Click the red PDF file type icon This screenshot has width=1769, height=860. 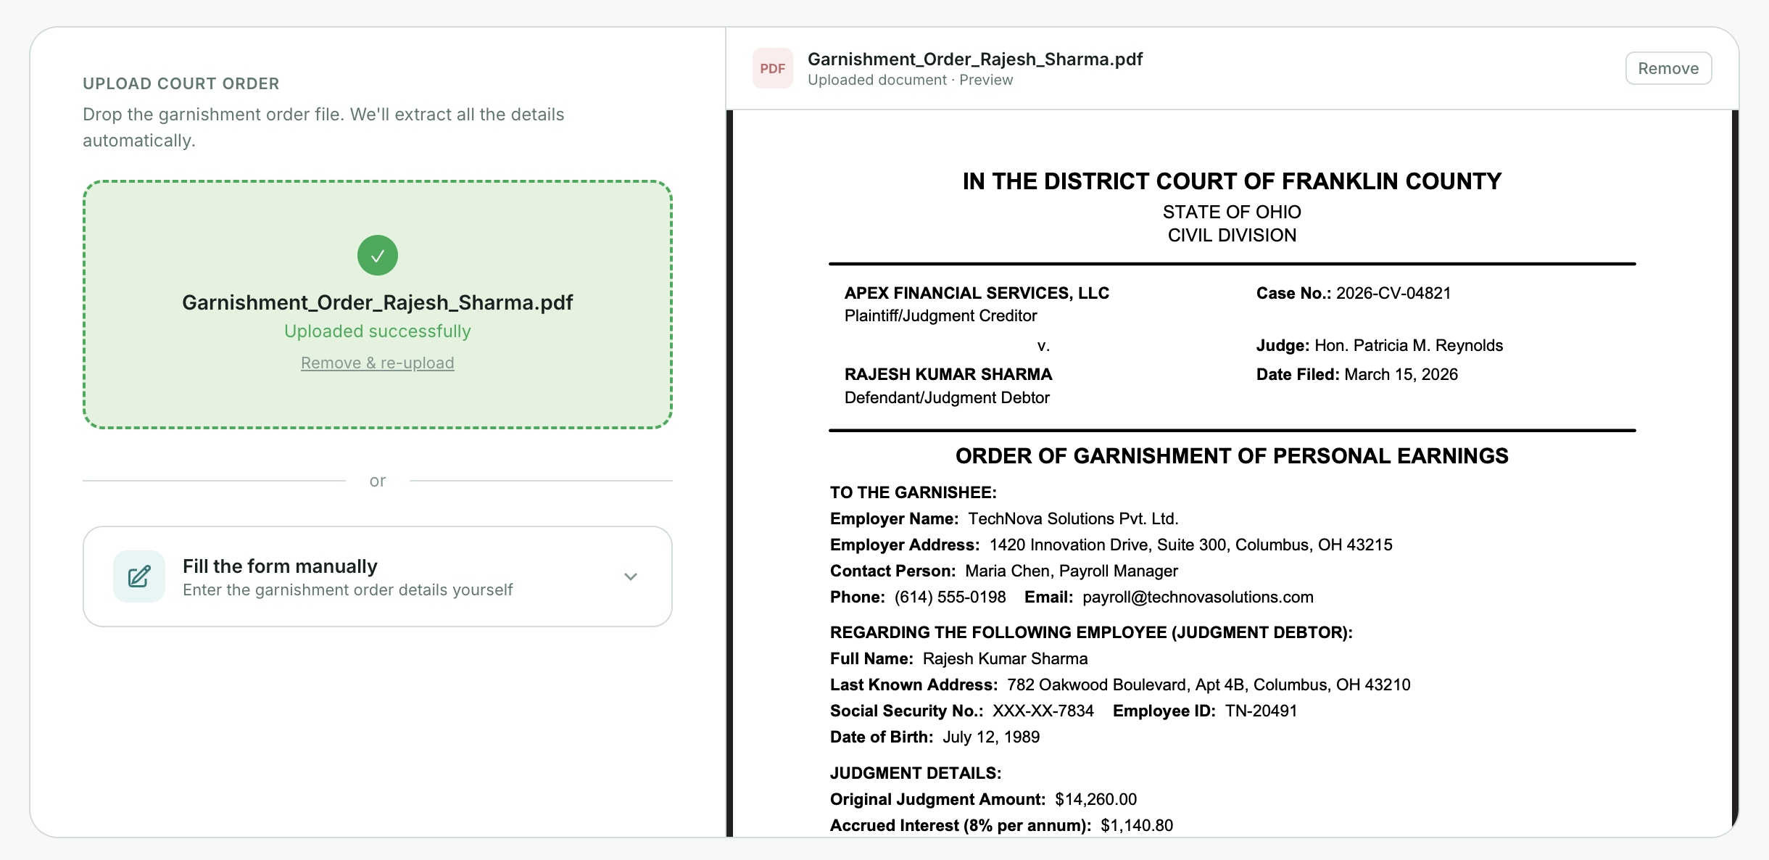pos(772,69)
